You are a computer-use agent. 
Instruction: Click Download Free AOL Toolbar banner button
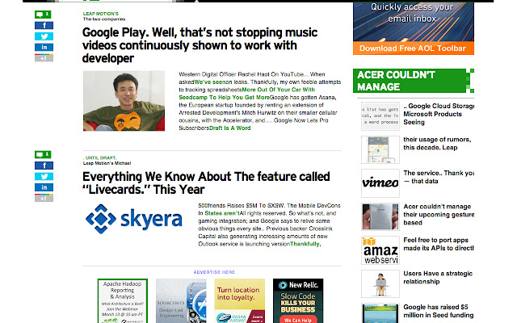coord(413,48)
